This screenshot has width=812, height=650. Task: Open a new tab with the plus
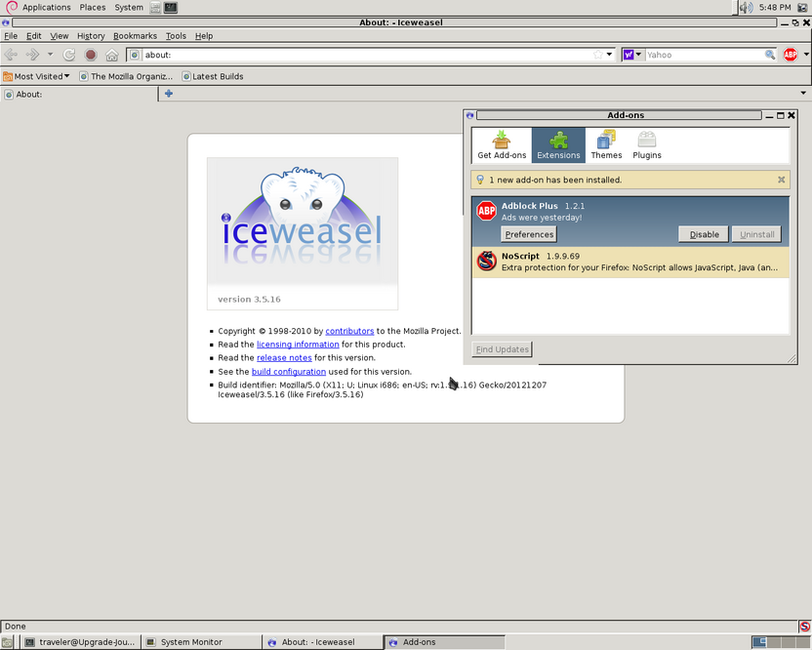point(168,94)
